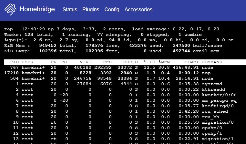Click the mm_percpu_wq command name
246x144 pixels.
click(x=219, y=100)
